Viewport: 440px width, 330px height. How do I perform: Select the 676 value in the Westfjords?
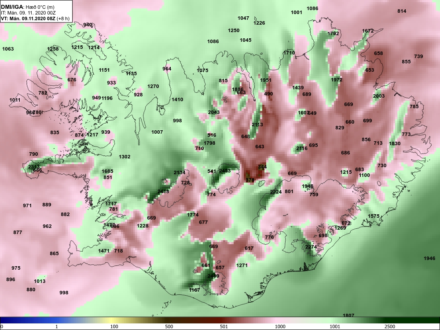[72, 80]
